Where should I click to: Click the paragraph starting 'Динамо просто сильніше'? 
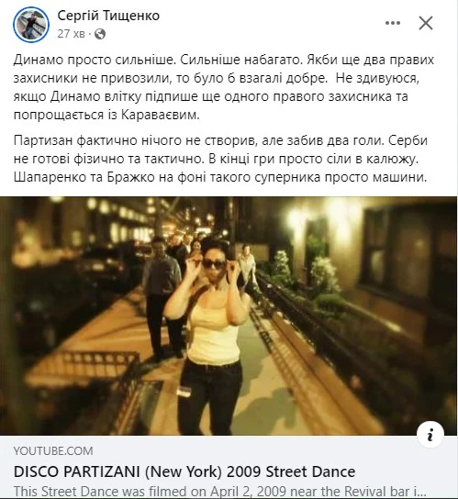point(224,87)
